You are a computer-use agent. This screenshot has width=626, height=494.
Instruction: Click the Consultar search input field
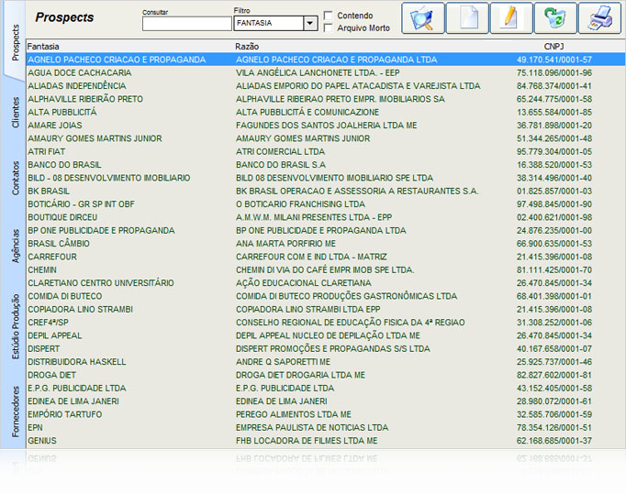187,24
